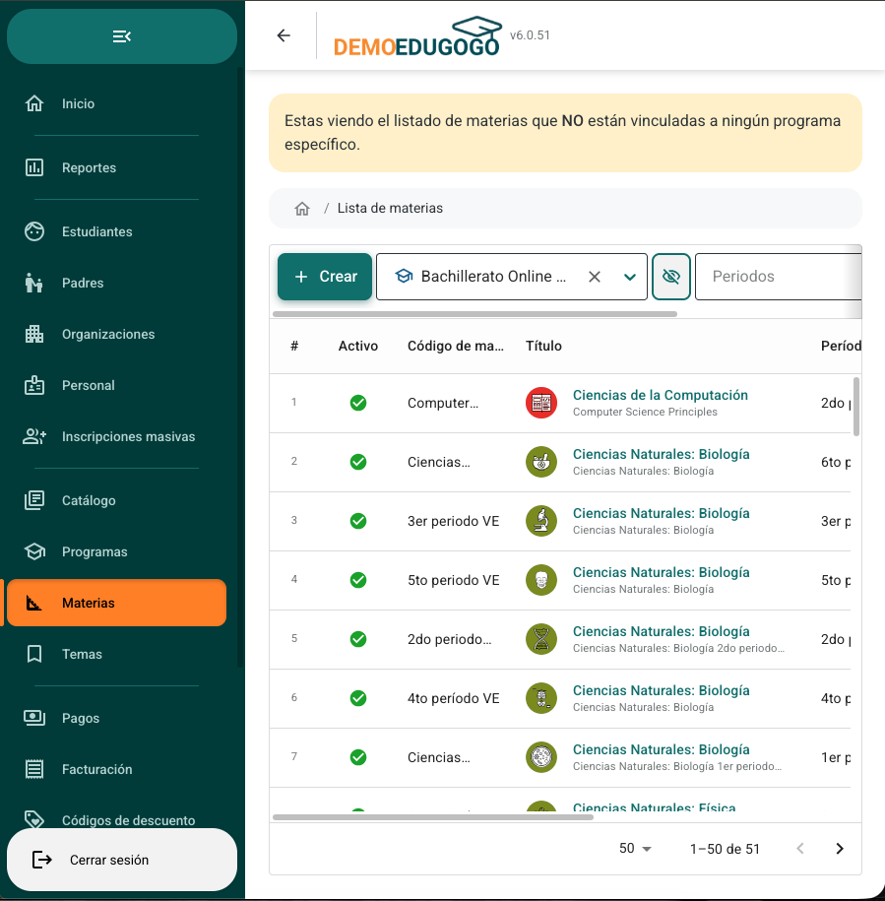Open Personal in the sidebar
The image size is (885, 901).
coord(116,385)
